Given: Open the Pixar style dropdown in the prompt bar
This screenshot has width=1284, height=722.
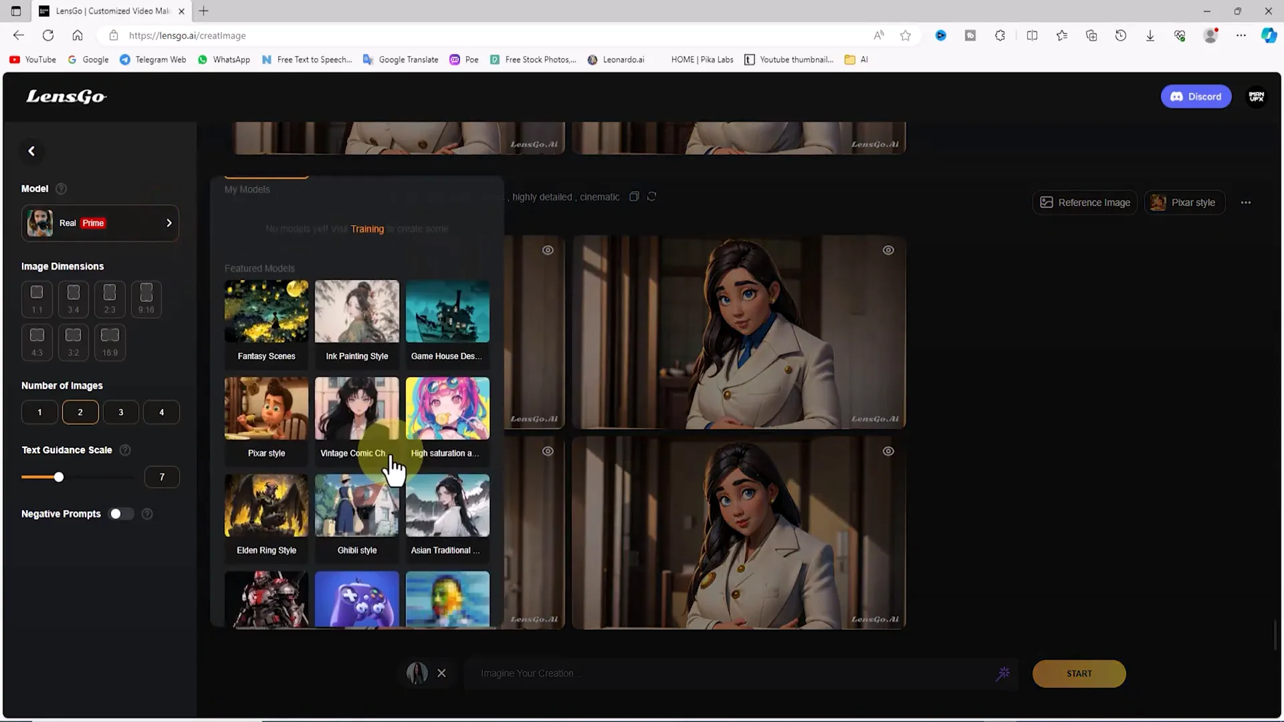Looking at the screenshot, I should click(x=1184, y=203).
